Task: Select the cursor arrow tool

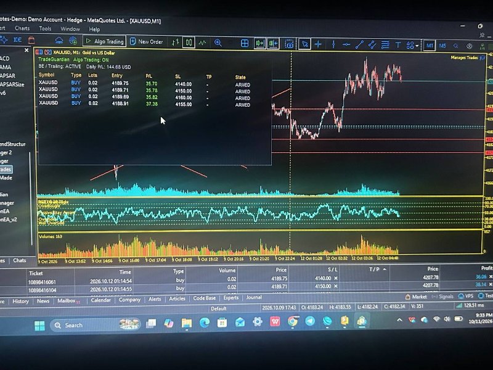Action: coord(304,44)
